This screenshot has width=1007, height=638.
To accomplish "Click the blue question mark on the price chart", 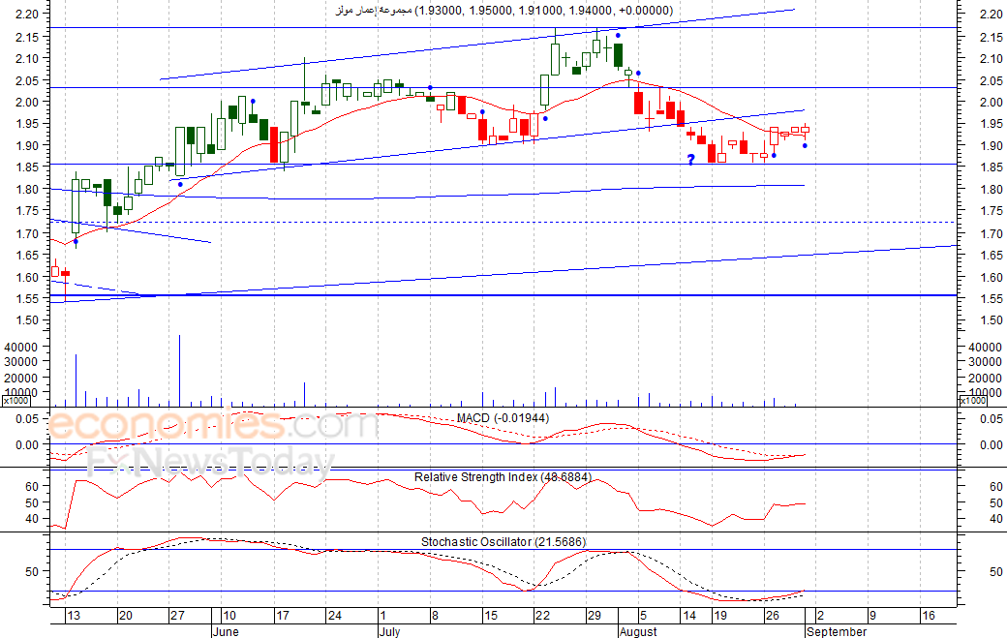I will (691, 160).
